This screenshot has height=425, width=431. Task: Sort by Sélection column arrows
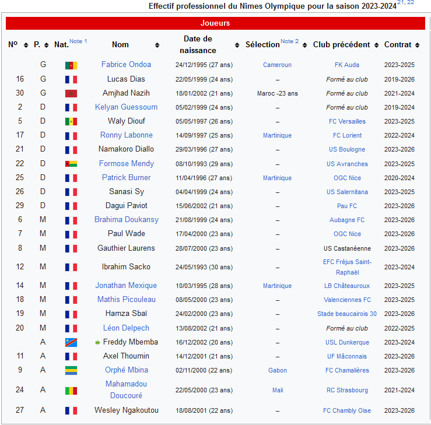305,45
